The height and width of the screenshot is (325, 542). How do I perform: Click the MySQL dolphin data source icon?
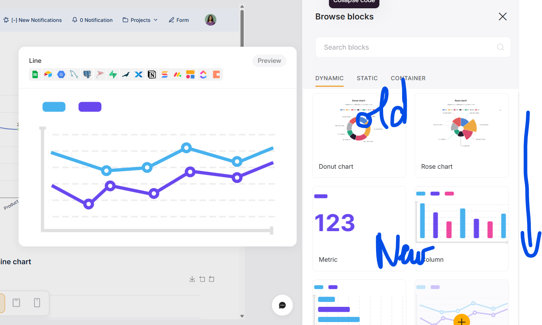[x=74, y=74]
